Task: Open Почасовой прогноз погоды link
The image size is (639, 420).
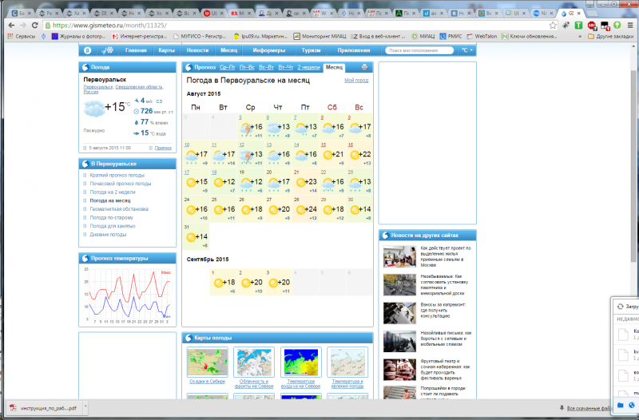Action: (x=121, y=184)
